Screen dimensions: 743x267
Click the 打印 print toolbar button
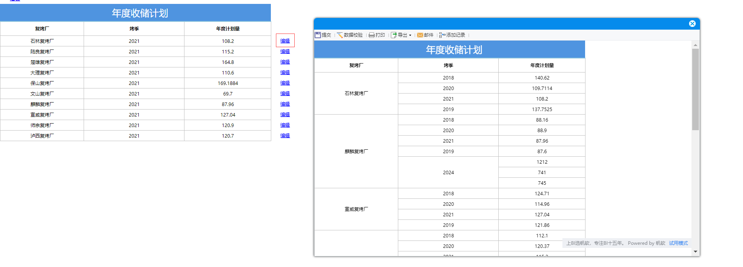tap(377, 35)
